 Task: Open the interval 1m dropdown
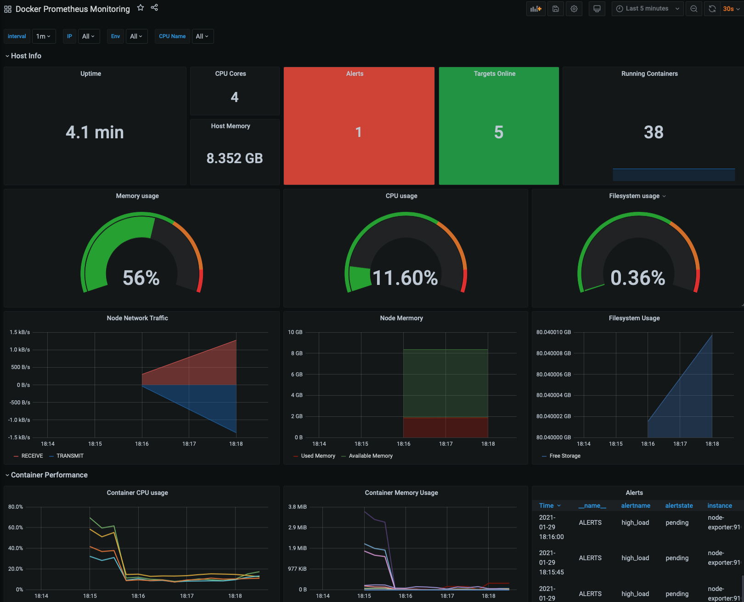coord(44,36)
